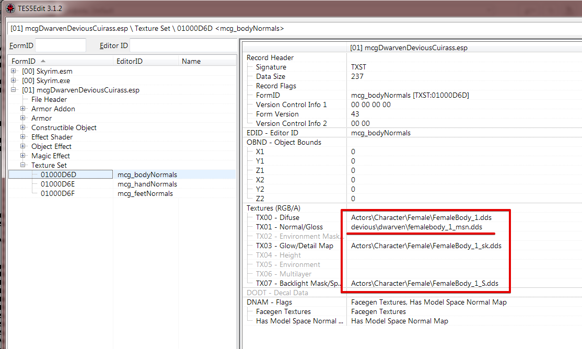Expand the Constructible Object group
The width and height of the screenshot is (582, 349).
(x=23, y=127)
